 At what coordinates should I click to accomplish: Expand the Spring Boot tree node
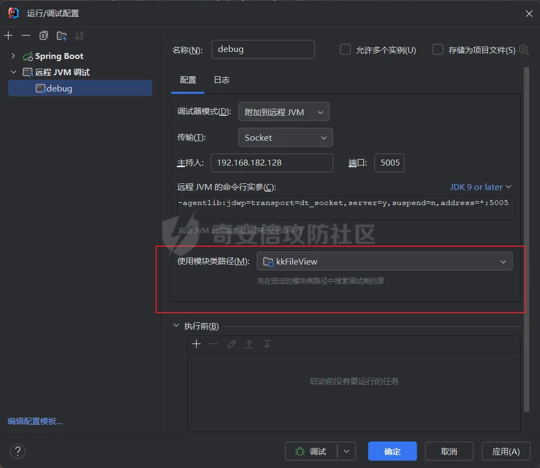[x=14, y=56]
